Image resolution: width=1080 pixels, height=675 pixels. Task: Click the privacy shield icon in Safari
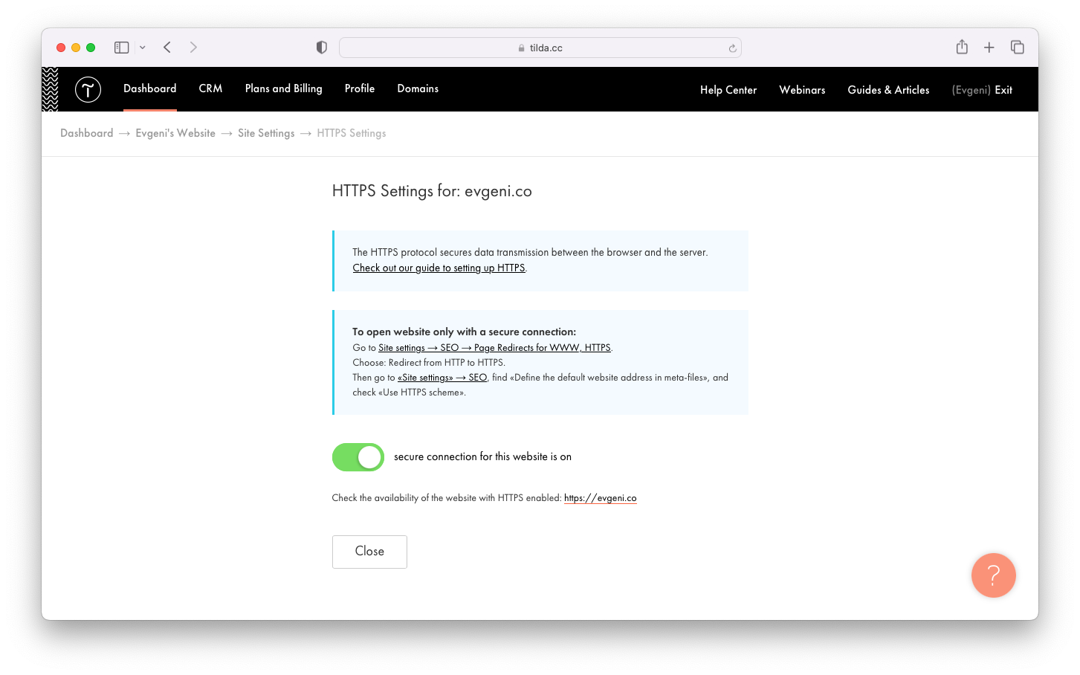[x=321, y=47]
